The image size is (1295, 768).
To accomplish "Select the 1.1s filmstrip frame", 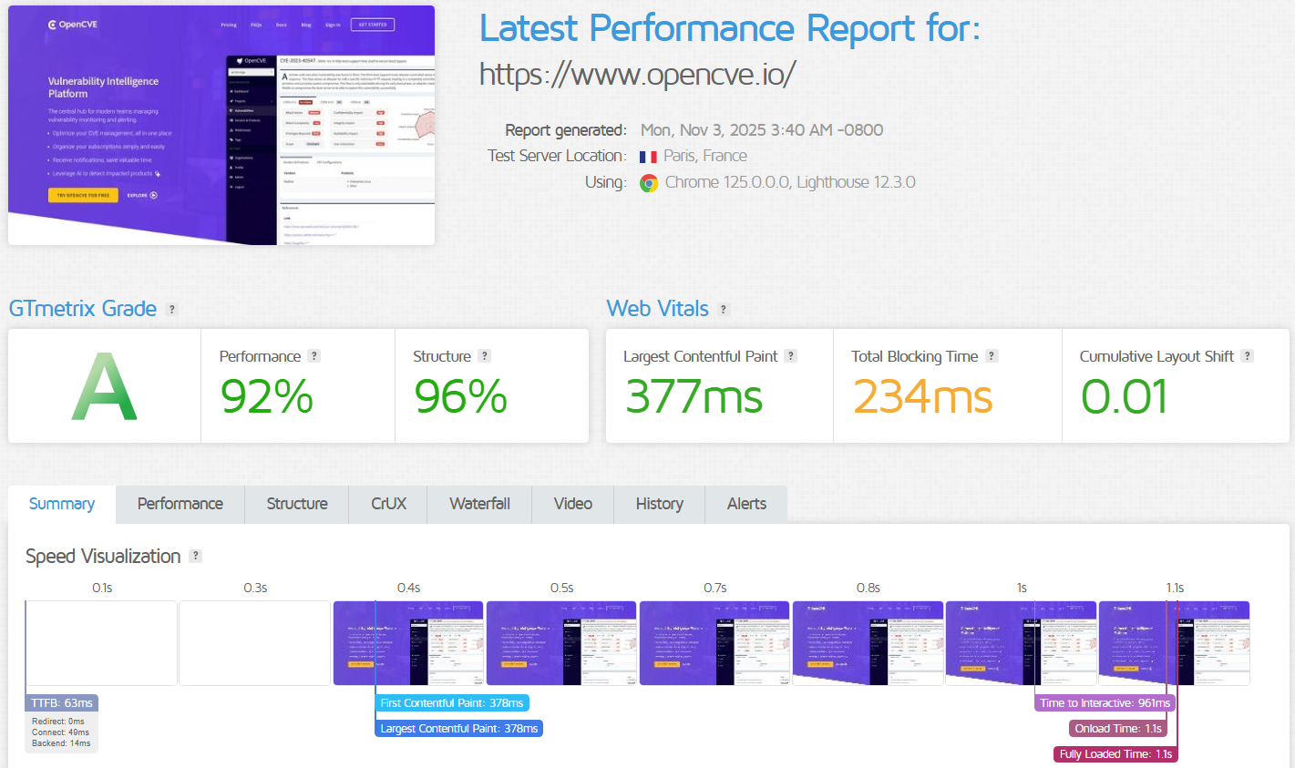I will (x=1174, y=643).
